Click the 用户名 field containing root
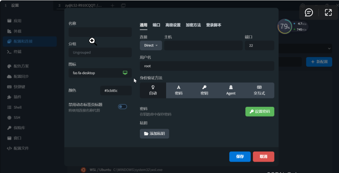 click(207, 66)
